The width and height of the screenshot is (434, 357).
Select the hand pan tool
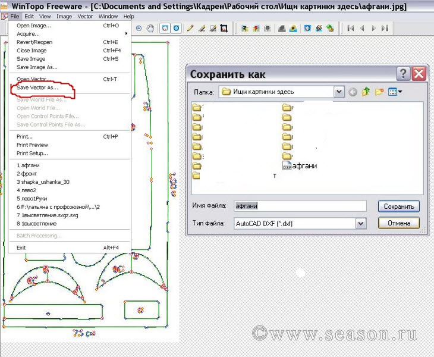150,28
